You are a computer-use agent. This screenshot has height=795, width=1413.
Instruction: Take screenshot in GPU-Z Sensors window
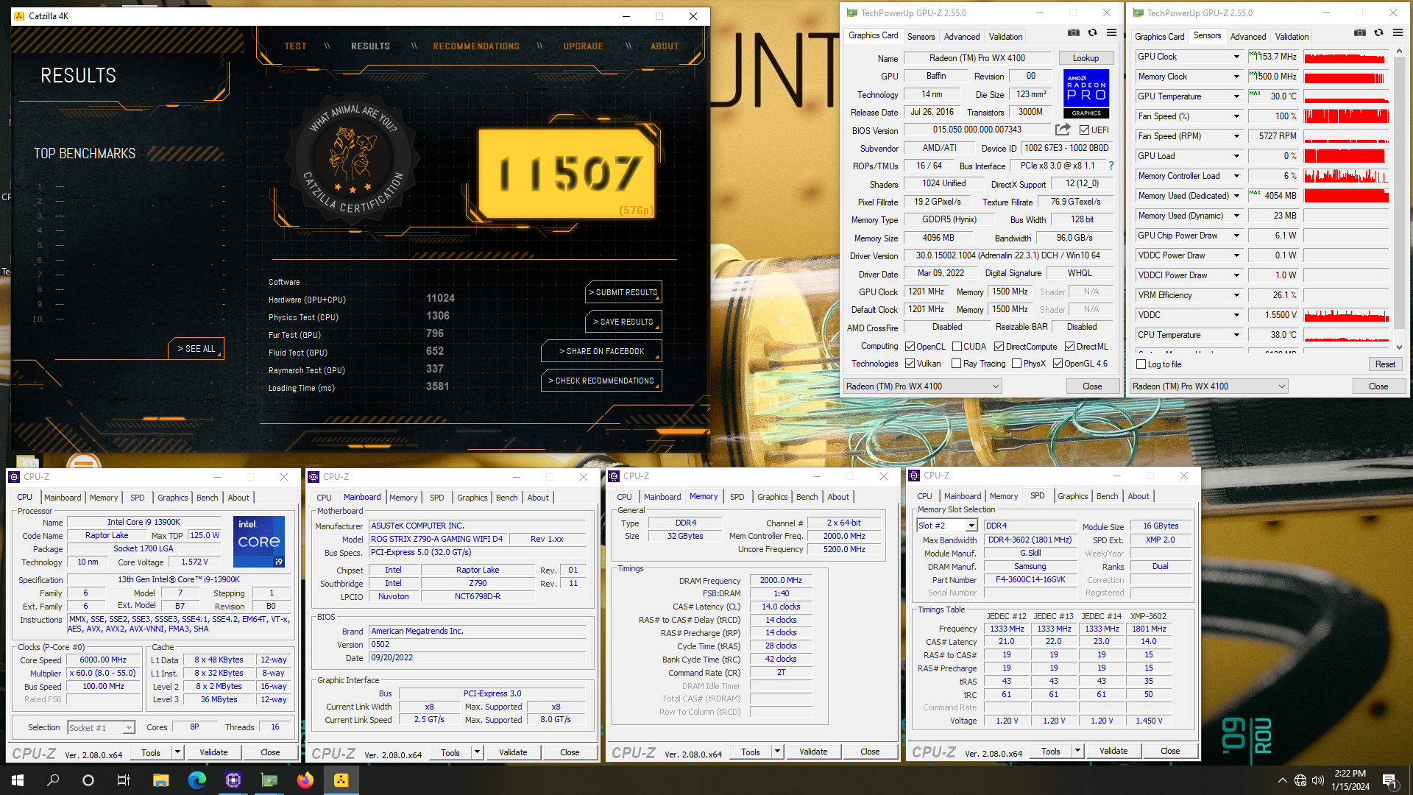(1360, 33)
